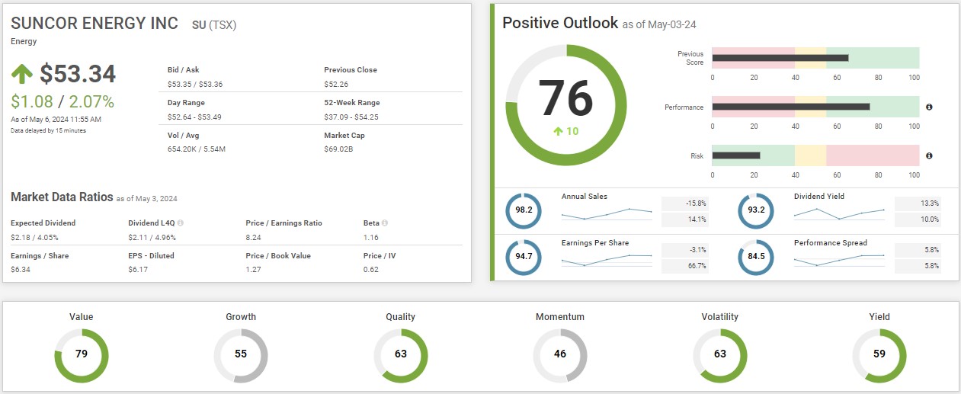Click the $53.34 current price

78,74
